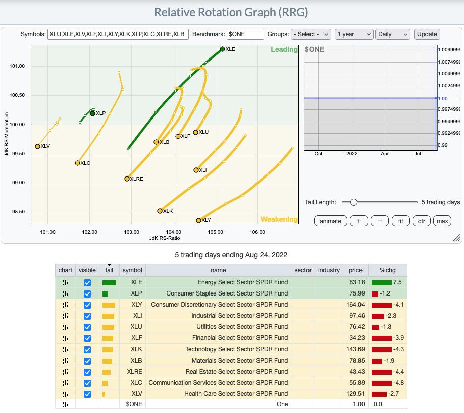This screenshot has height=413, width=464.
Task: Zoom in with the plus button
Action: (x=358, y=221)
